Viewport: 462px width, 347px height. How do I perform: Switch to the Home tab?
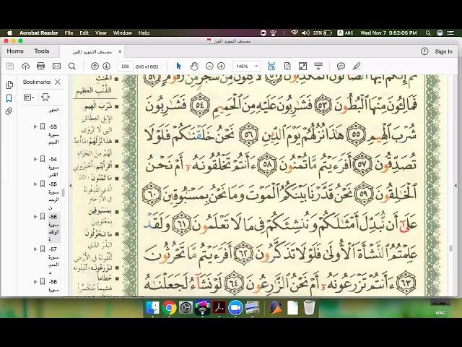(x=15, y=51)
